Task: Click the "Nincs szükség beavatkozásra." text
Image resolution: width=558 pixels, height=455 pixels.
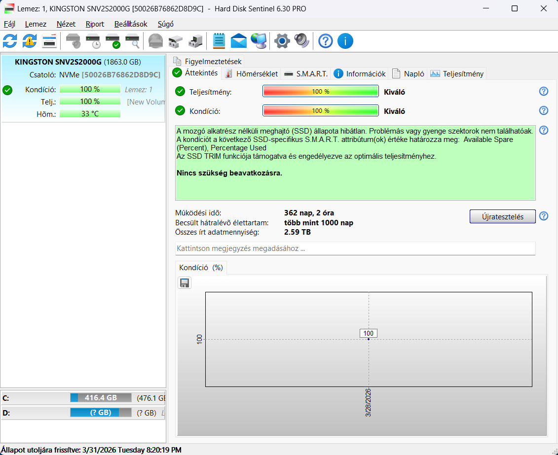Action: coord(229,173)
